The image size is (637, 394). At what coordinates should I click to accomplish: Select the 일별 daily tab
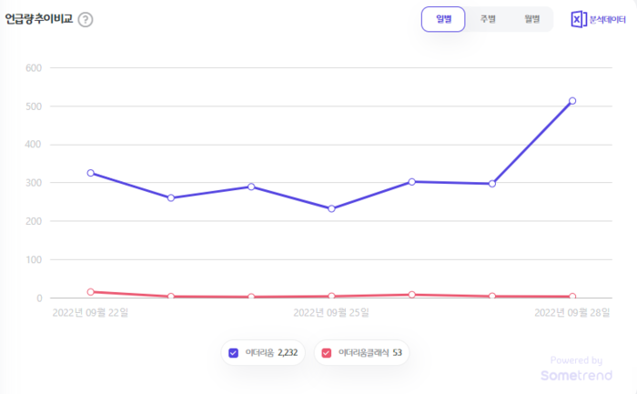[443, 19]
